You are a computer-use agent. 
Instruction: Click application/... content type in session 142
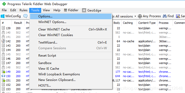147,41
